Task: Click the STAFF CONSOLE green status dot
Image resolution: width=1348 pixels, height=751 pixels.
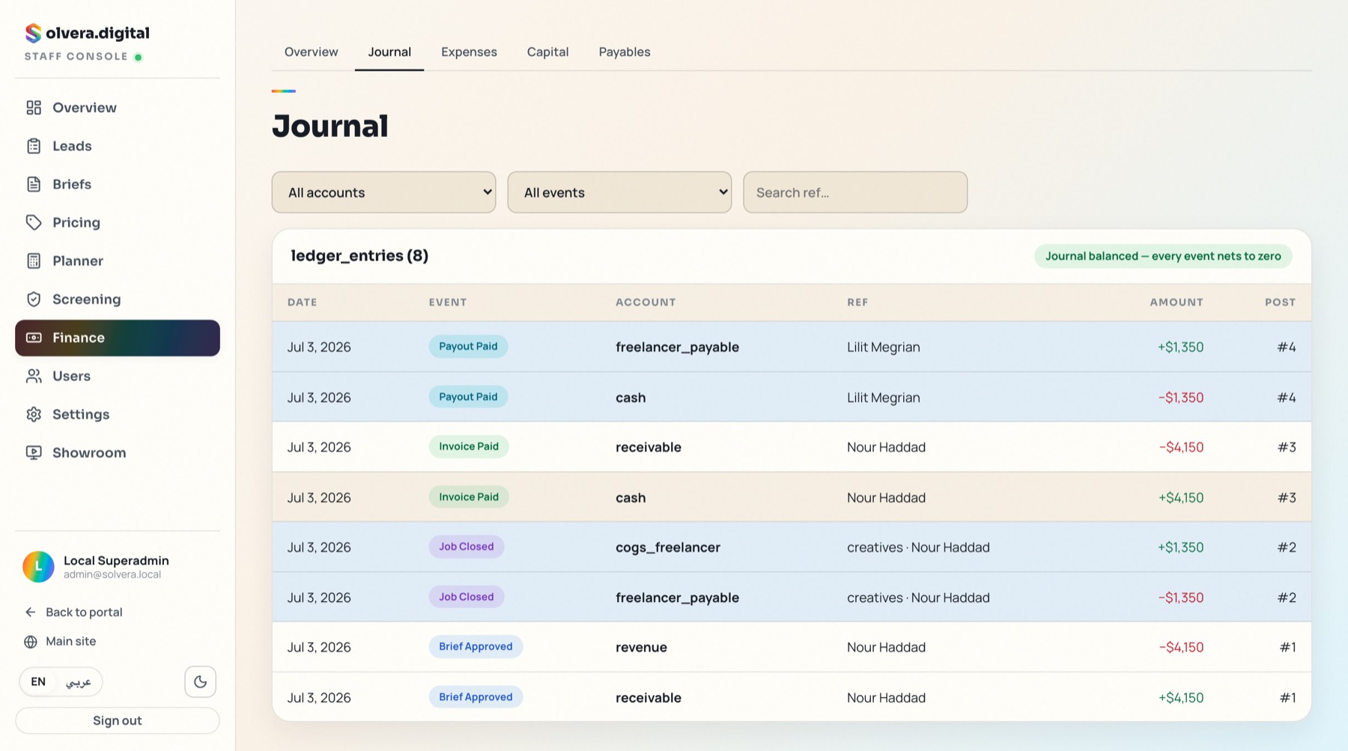Action: tap(138, 57)
